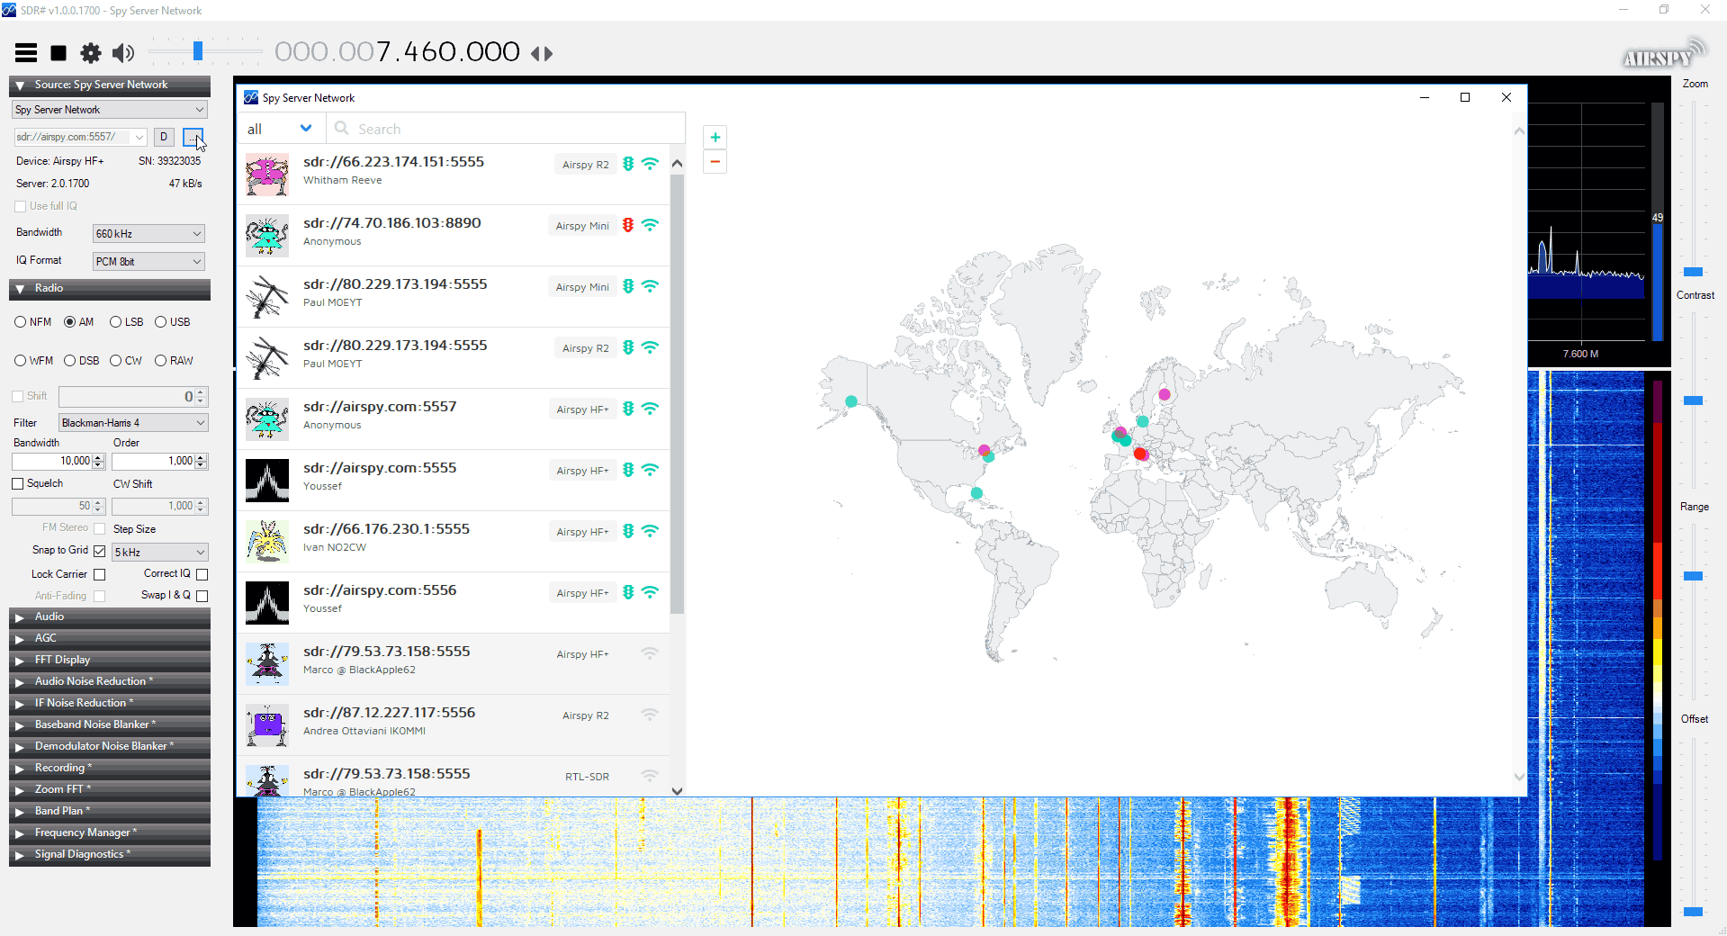Open configuration via gear icon
Screen dimensions: 1727x936
pos(91,53)
